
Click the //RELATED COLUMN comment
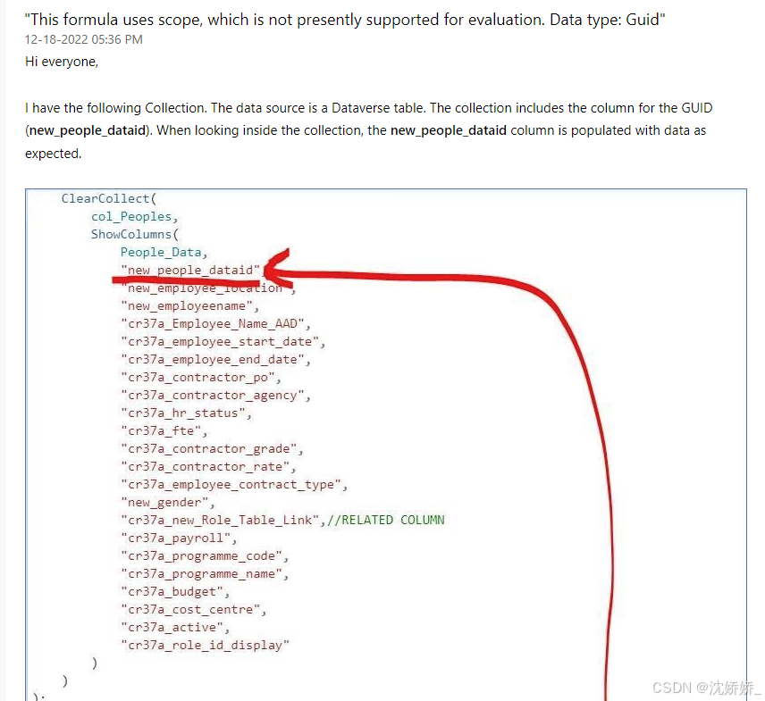coord(385,521)
